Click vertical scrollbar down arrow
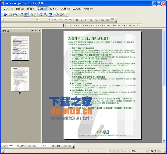 164,141
